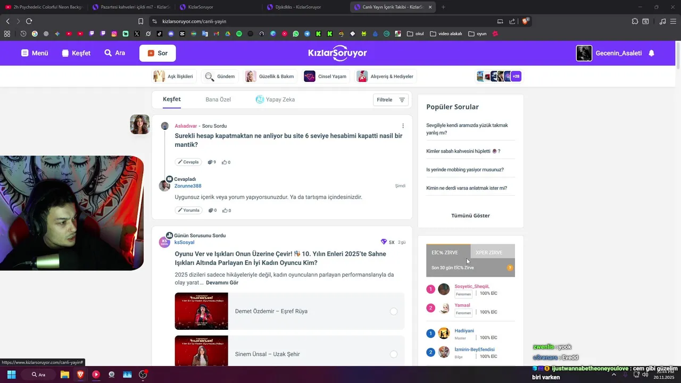681x383 pixels.
Task: Open the three-dot menu on Aslıadıvar's question
Action: (403, 126)
